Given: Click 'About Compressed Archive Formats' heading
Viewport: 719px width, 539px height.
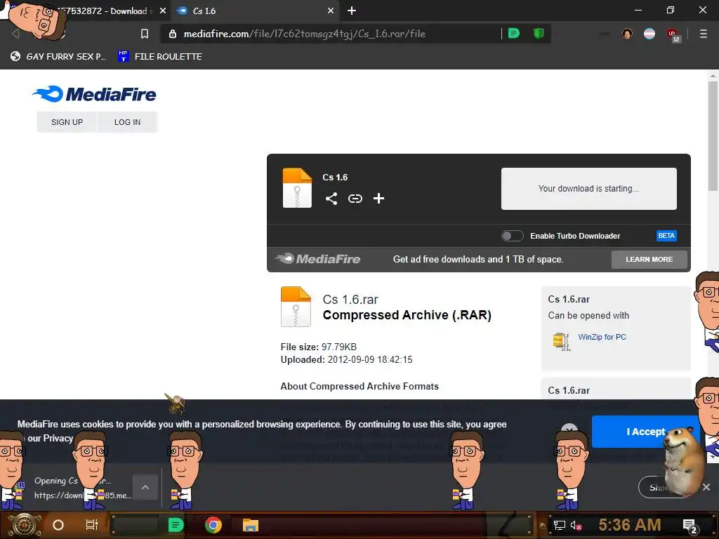Looking at the screenshot, I should [x=359, y=387].
